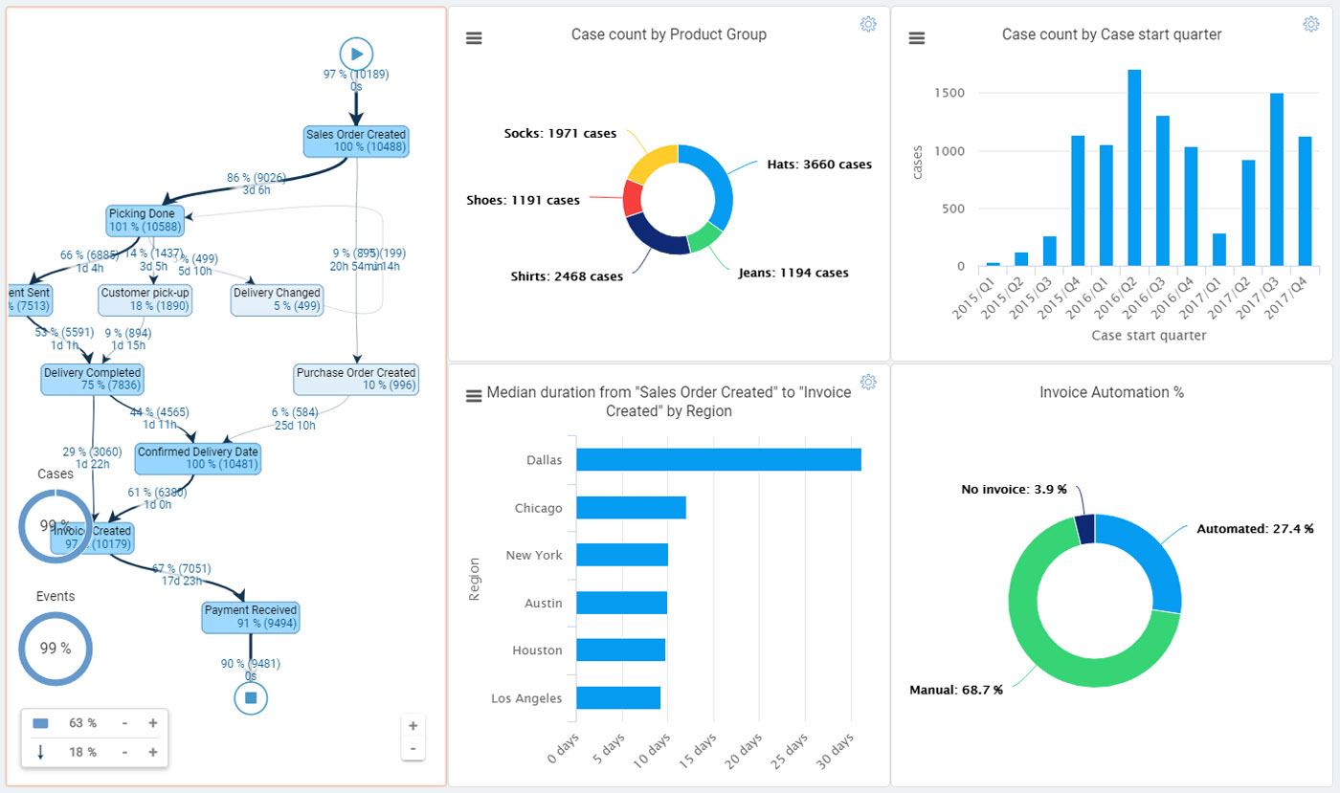
Task: Toggle the Hats legend entry
Action: pos(818,164)
